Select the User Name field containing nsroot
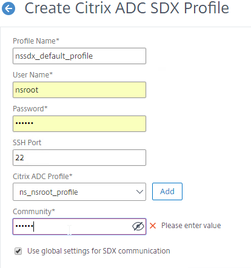This screenshot has height=268, width=251. [x=79, y=90]
